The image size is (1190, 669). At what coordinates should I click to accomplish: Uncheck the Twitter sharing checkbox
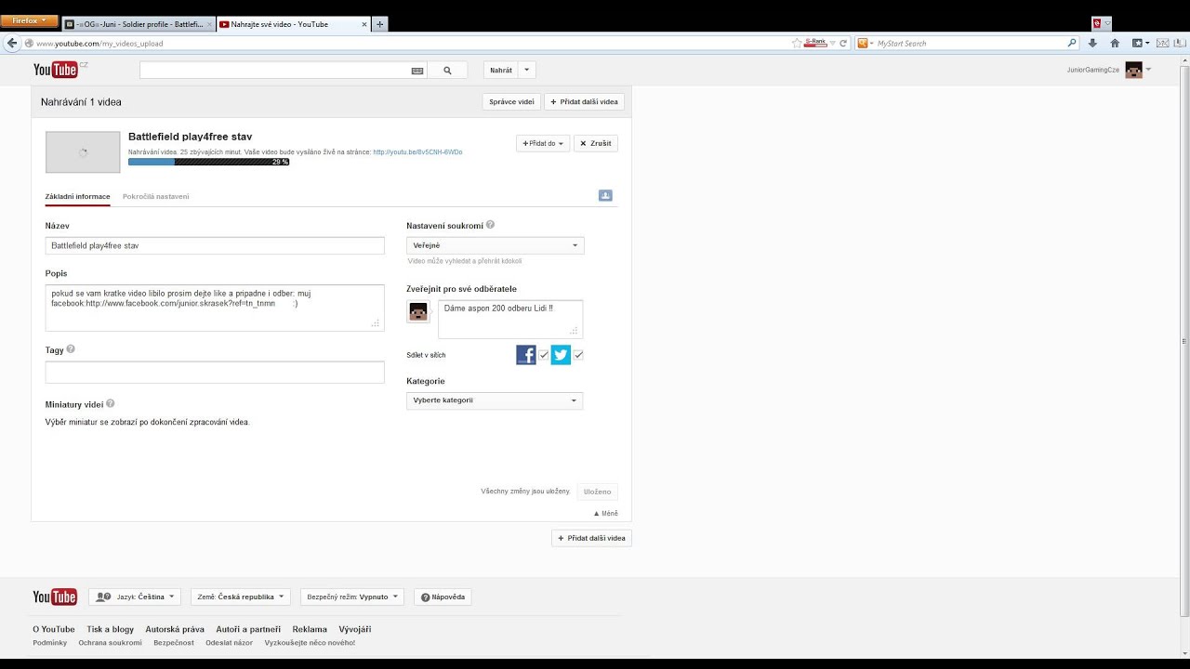coord(578,355)
